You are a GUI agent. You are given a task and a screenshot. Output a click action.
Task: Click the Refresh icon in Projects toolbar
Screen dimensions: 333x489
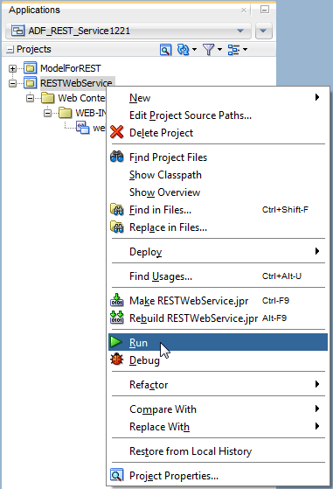coord(184,50)
